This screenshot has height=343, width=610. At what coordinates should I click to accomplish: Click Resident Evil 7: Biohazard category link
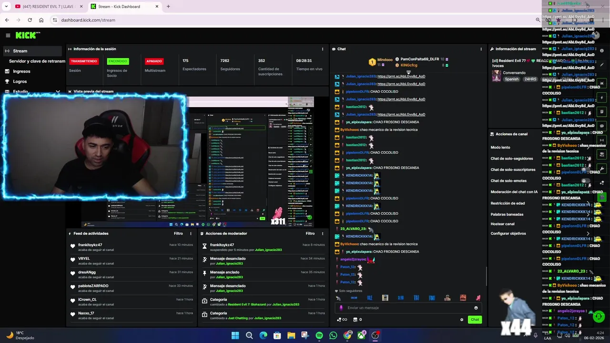(246, 304)
